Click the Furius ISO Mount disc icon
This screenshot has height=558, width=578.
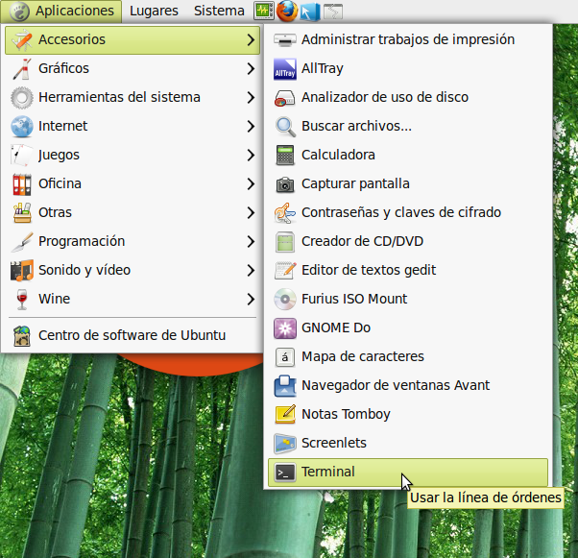(x=285, y=299)
